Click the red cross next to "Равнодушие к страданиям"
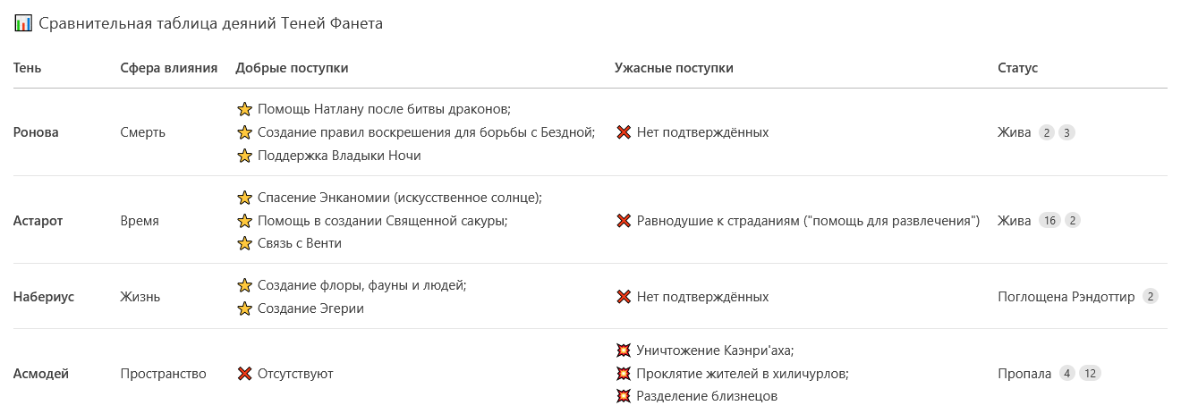Image resolution: width=1198 pixels, height=414 pixels. point(624,221)
